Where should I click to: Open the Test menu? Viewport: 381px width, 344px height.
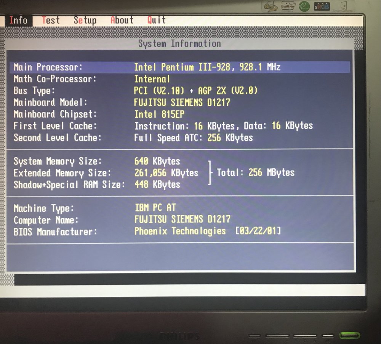(x=51, y=20)
